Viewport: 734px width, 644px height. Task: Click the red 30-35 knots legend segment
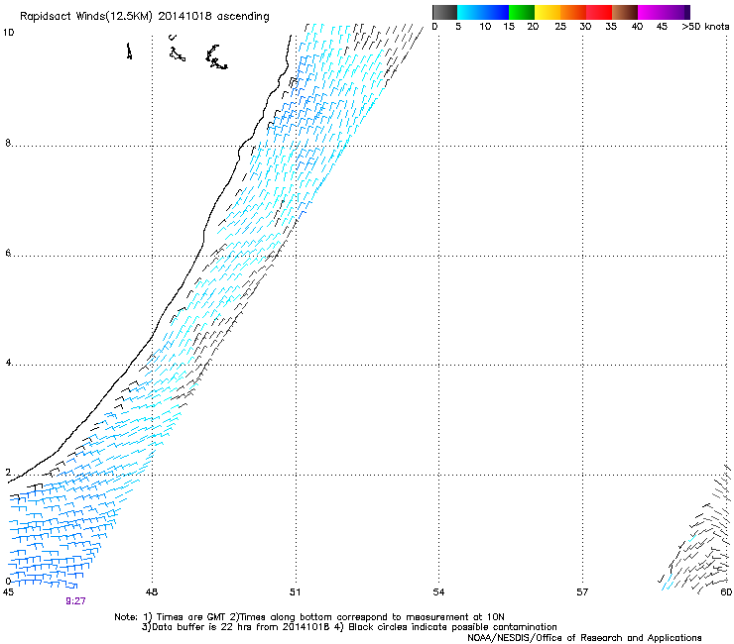(x=599, y=12)
